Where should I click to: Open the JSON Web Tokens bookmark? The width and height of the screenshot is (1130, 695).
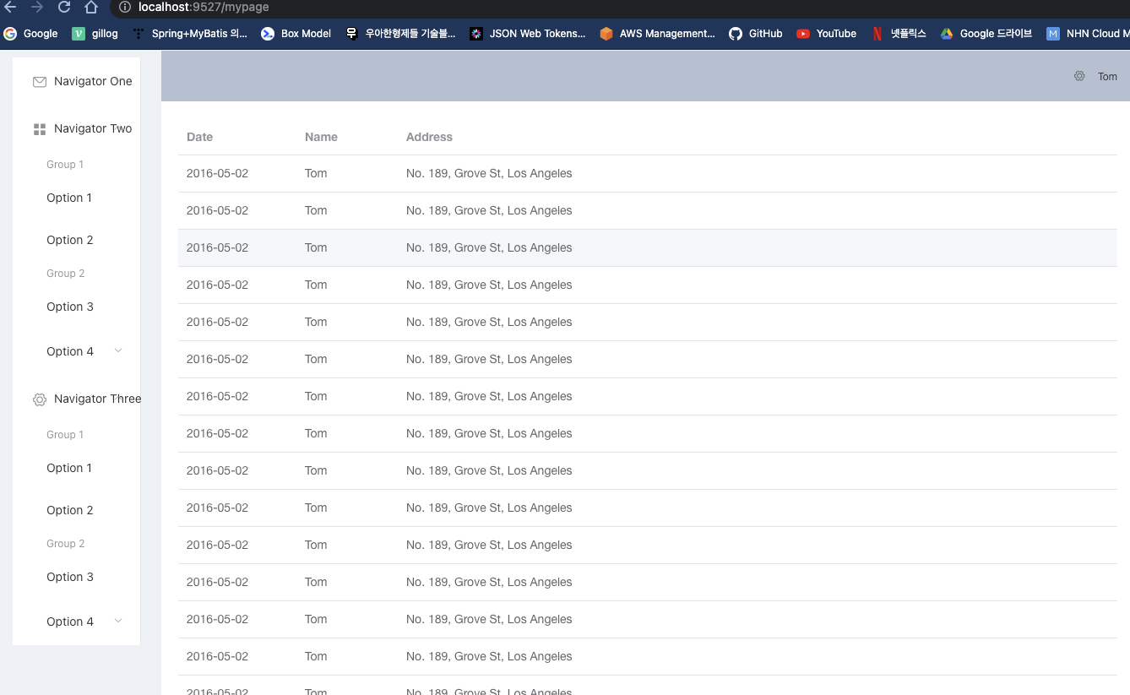point(528,34)
